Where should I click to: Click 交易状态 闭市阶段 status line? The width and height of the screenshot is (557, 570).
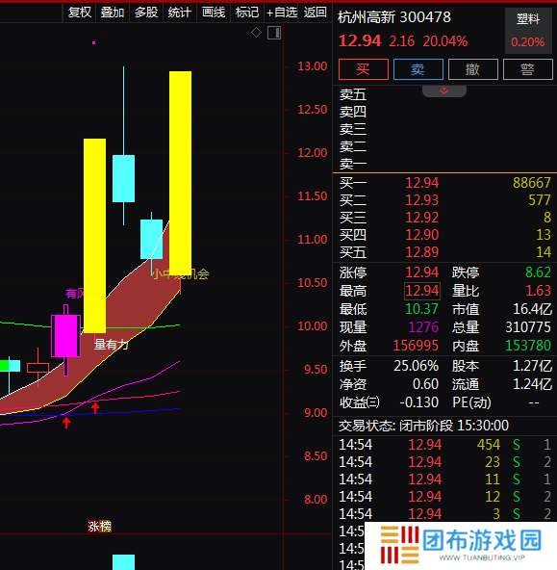point(423,426)
